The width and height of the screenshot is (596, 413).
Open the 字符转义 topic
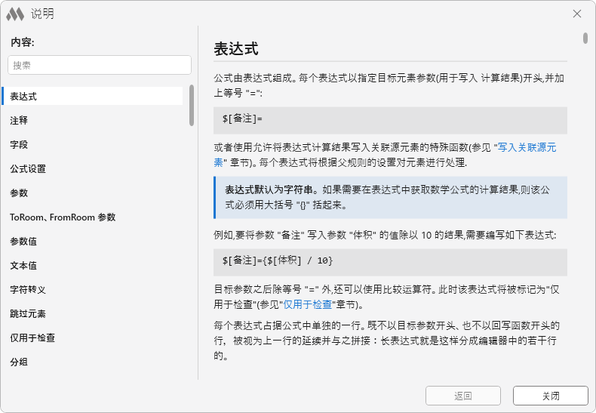coord(92,289)
